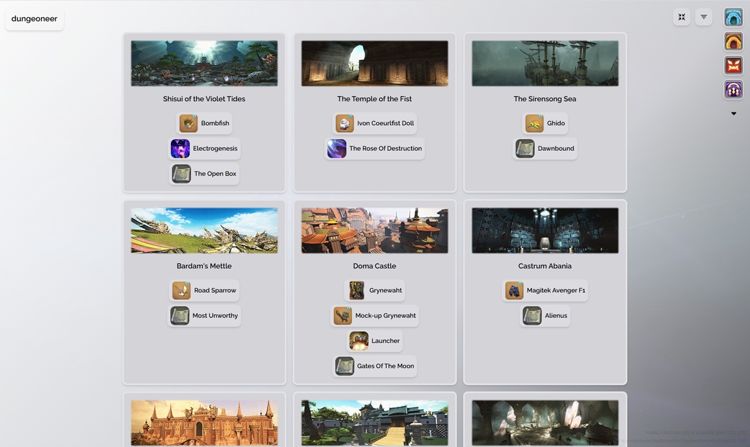The image size is (750, 447).
Task: Select the orange cave category icon
Action: tap(733, 41)
